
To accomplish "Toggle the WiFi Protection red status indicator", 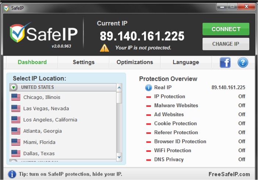I will point(148,151).
